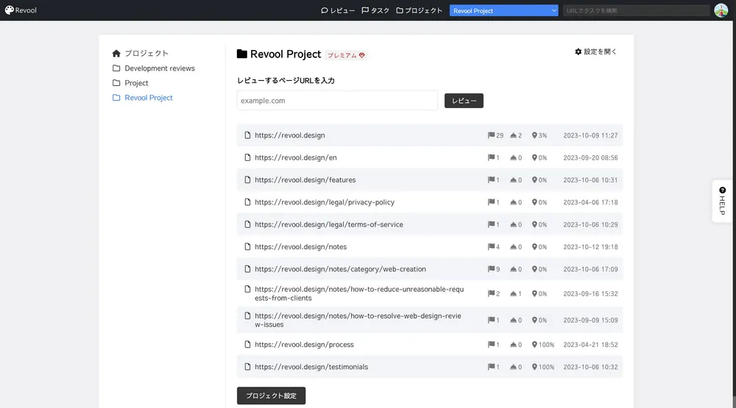
Task: Click the date 2023-10-12 19:18
Action: coord(590,247)
